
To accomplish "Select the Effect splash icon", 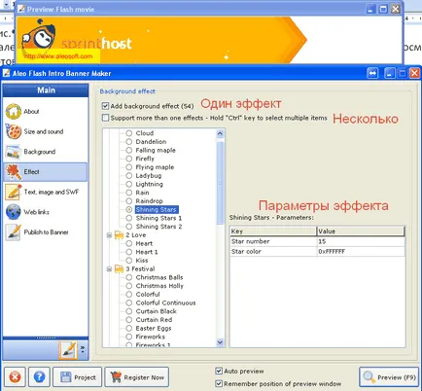I will click(14, 172).
